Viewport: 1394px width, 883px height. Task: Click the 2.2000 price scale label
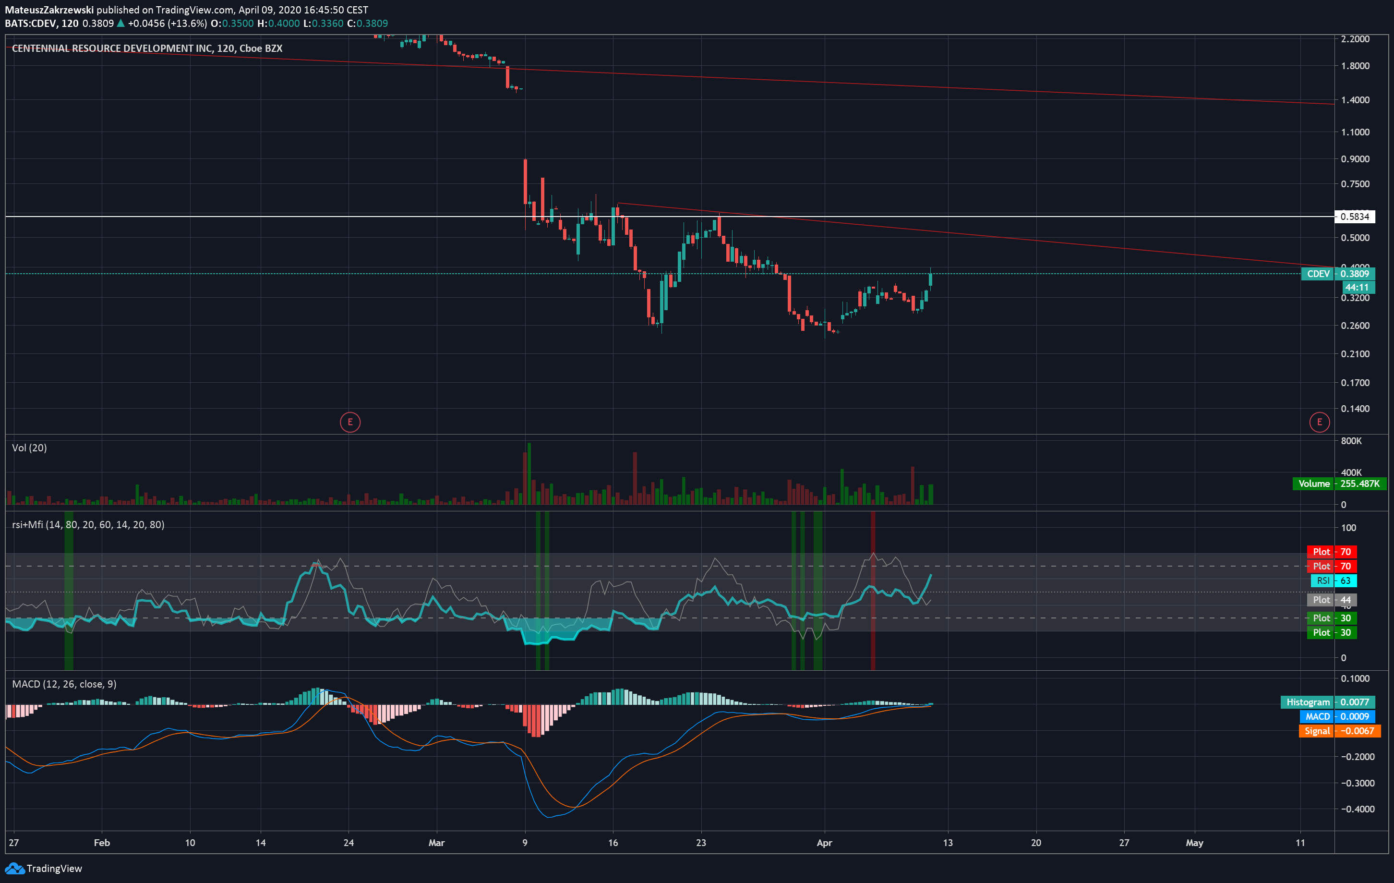tap(1355, 39)
